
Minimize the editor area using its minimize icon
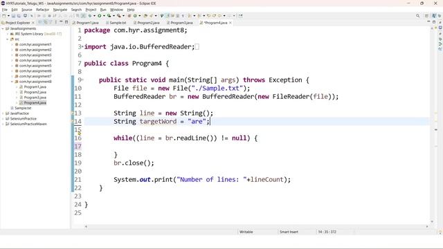(x=428, y=21)
